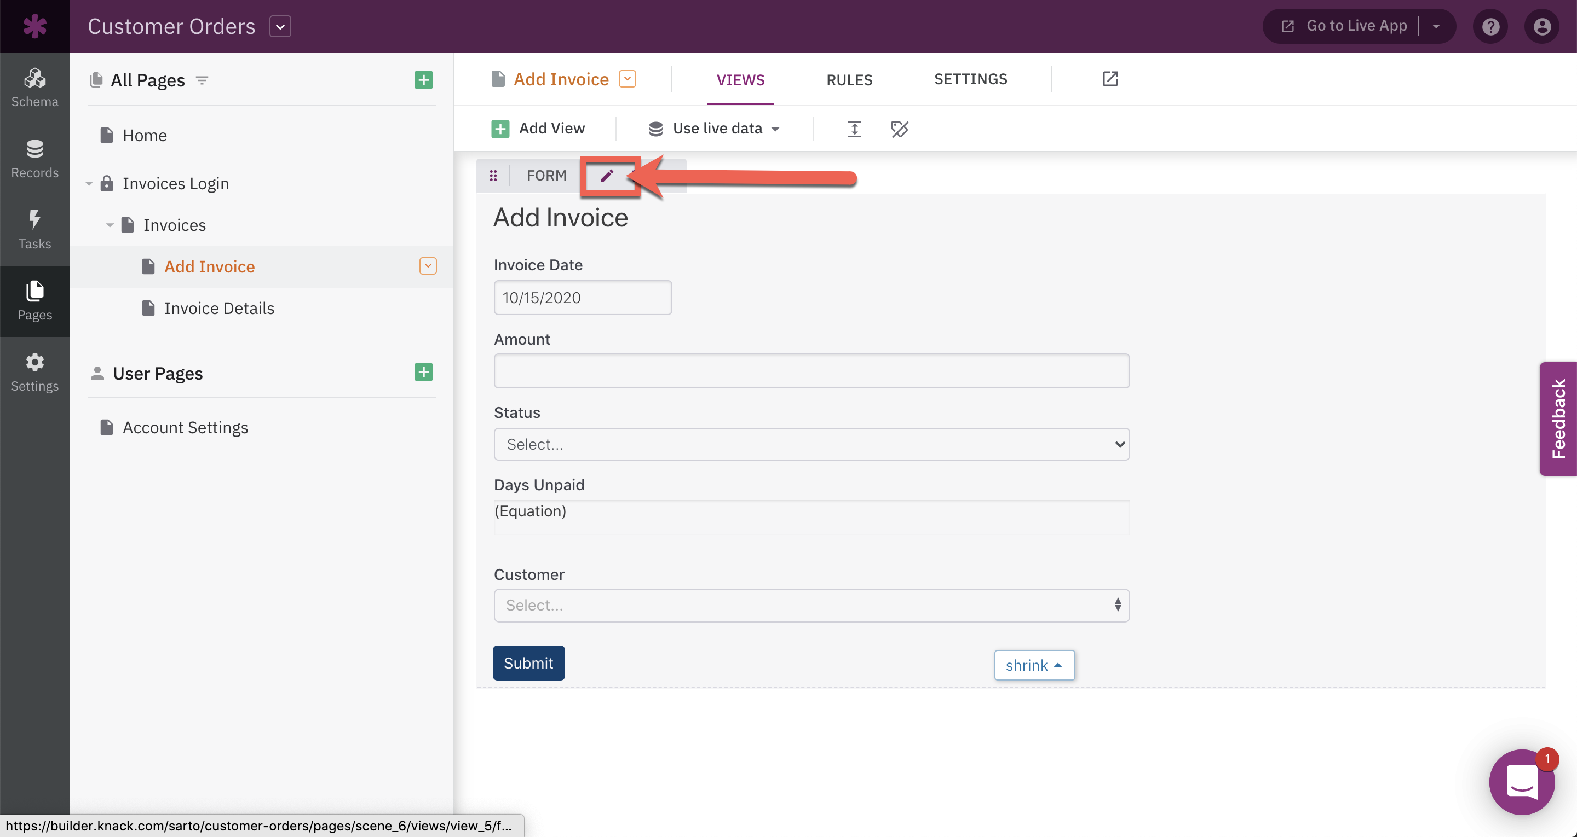Click the Knack asterisk logo
The height and width of the screenshot is (837, 1577).
point(35,26)
